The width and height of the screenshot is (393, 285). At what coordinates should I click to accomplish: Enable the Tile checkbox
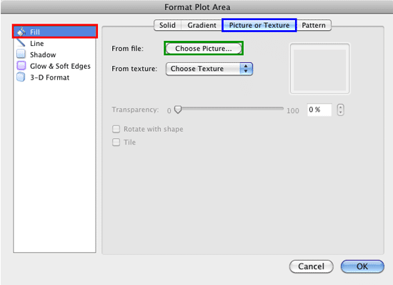click(x=116, y=142)
